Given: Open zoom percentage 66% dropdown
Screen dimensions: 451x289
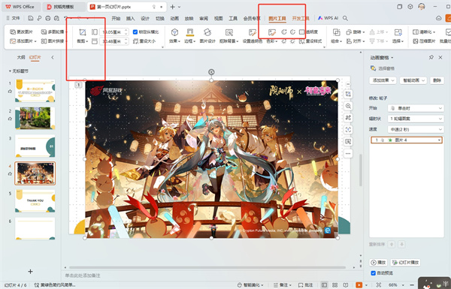Looking at the screenshot, I should [x=403, y=285].
